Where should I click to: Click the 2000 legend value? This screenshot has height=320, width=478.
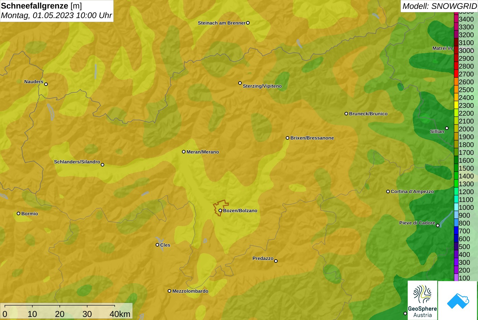[x=466, y=129]
